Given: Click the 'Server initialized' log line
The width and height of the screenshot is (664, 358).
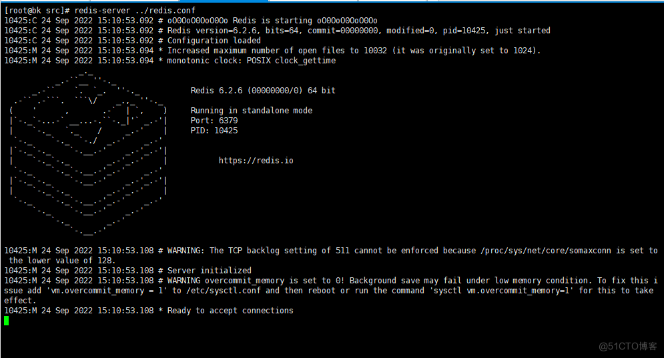Looking at the screenshot, I should (209, 271).
